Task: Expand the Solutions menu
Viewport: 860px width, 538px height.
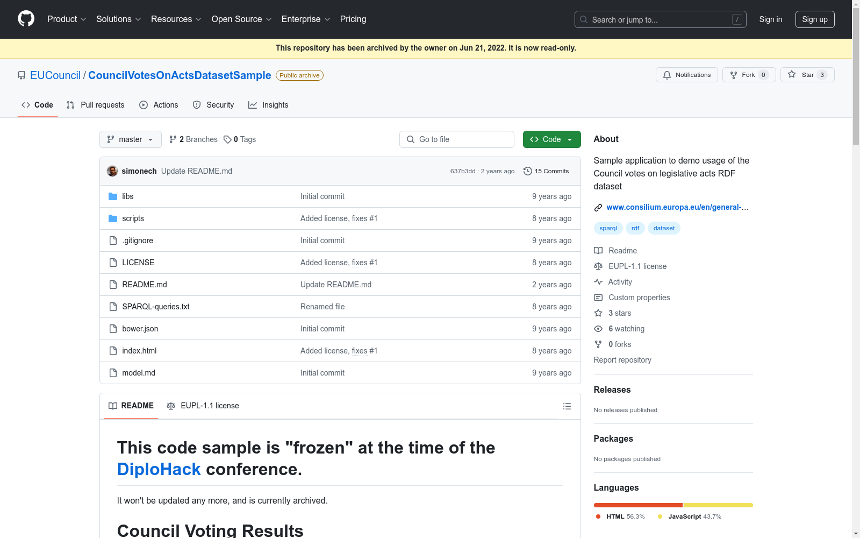Action: tap(119, 19)
